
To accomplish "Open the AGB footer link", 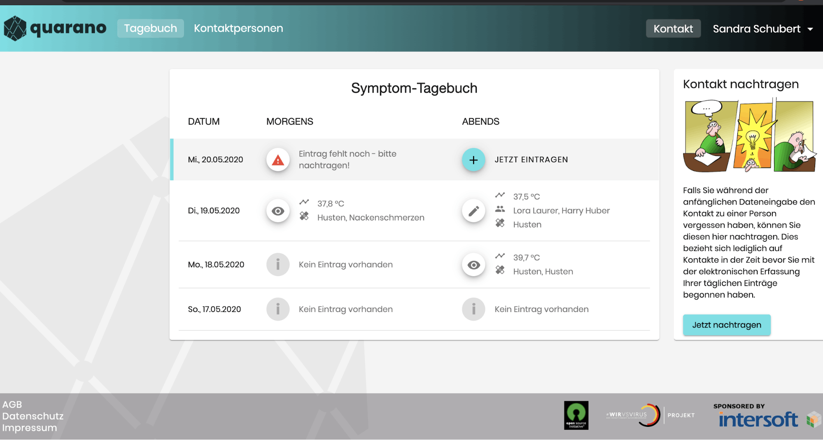I will tap(12, 405).
